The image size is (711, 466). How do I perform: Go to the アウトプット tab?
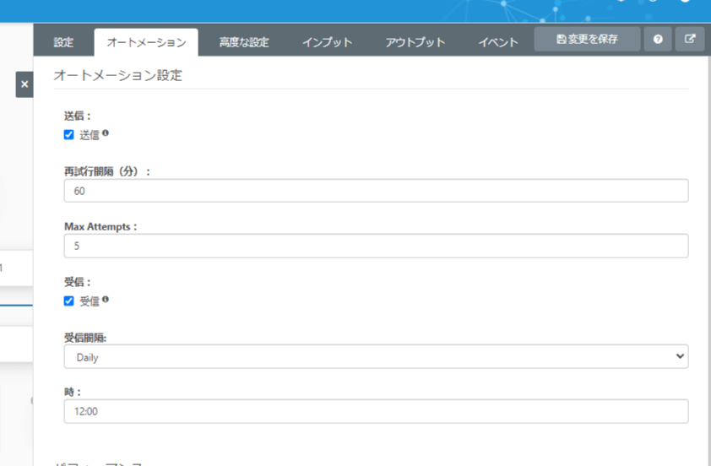click(415, 42)
